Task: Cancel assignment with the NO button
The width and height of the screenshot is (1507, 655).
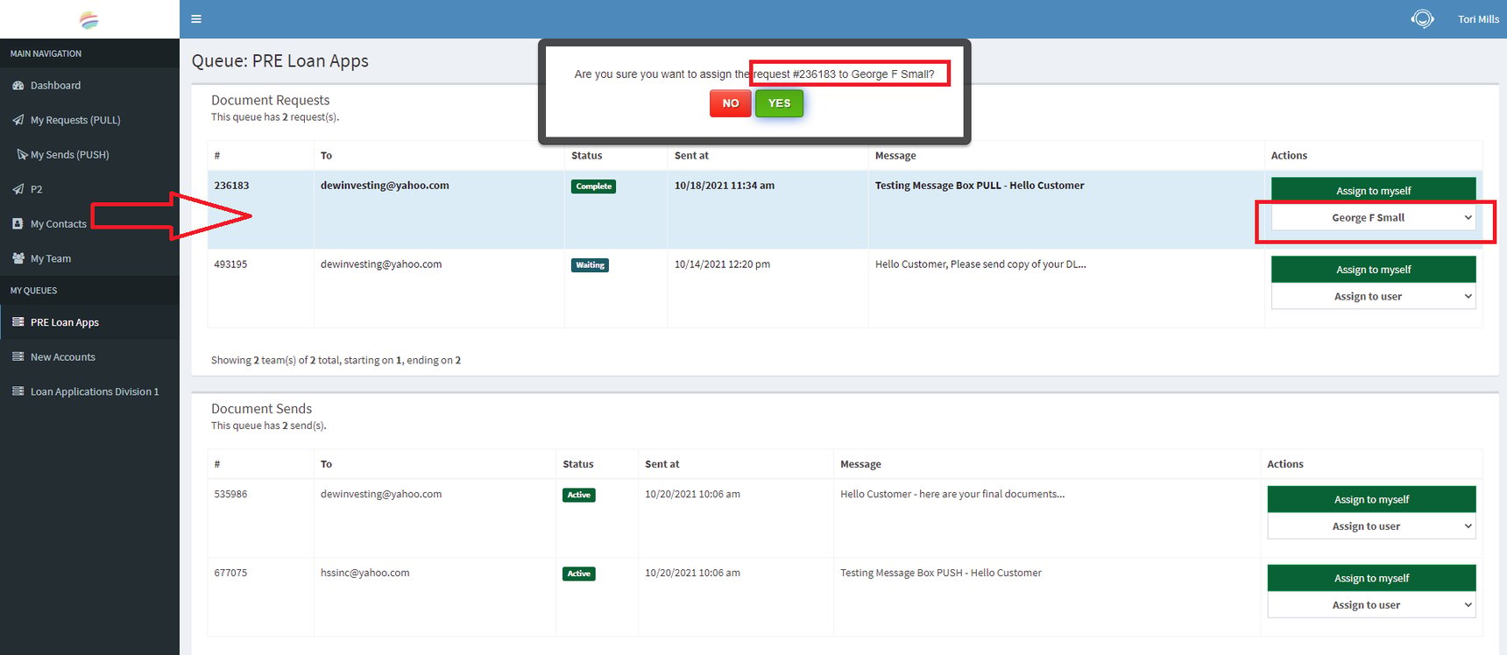Action: point(731,103)
